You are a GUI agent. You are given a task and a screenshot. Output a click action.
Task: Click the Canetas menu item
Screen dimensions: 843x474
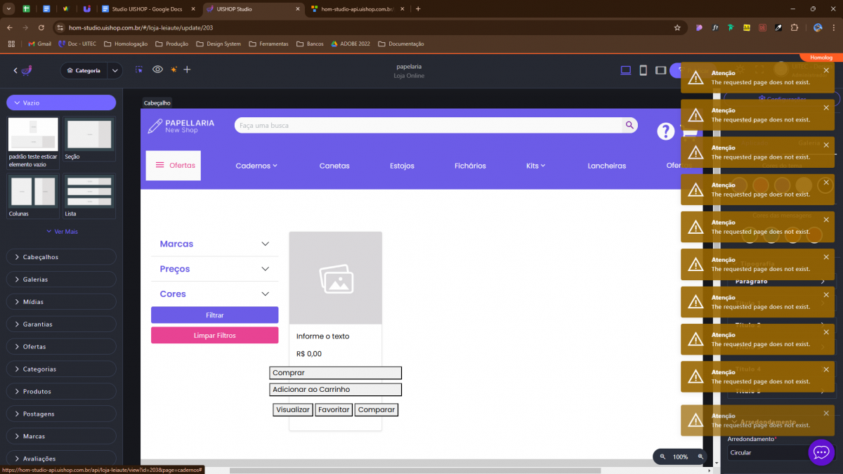coord(334,166)
